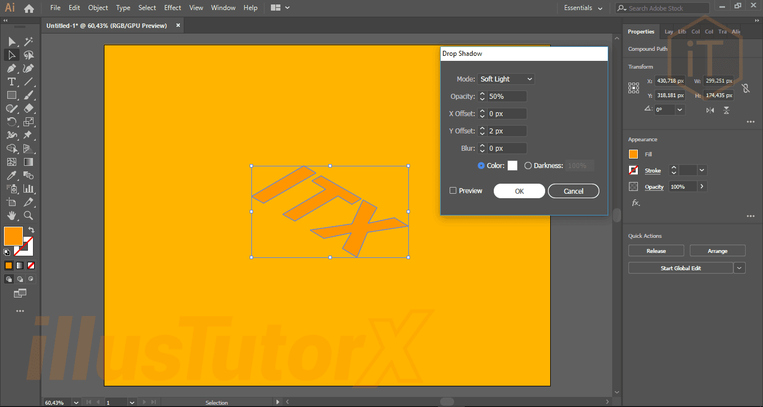Select the Puppet Warp pin tool
763x407 pixels.
click(x=28, y=135)
